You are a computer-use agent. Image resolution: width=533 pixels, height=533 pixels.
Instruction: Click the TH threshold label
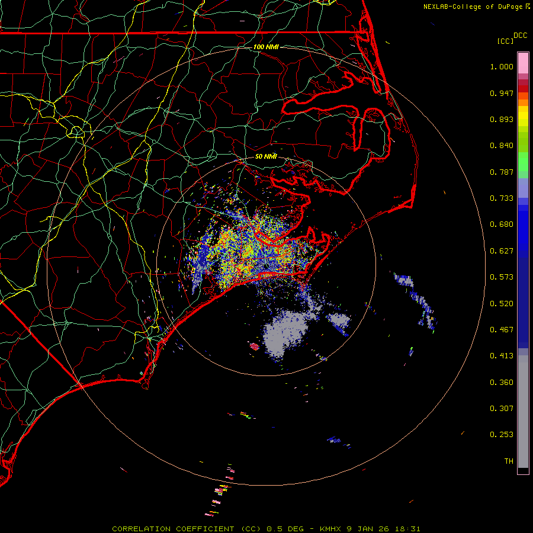coord(509,461)
